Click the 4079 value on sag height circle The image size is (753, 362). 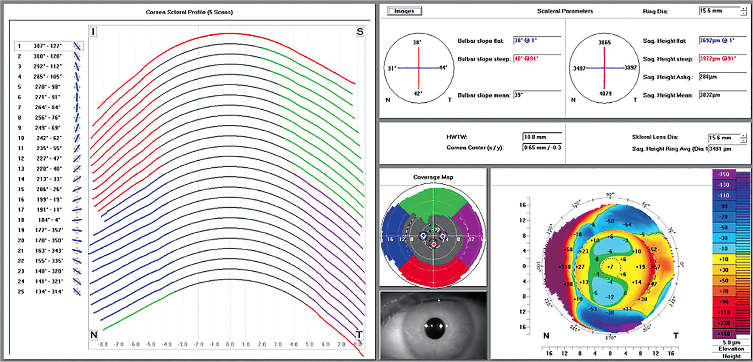pos(605,94)
